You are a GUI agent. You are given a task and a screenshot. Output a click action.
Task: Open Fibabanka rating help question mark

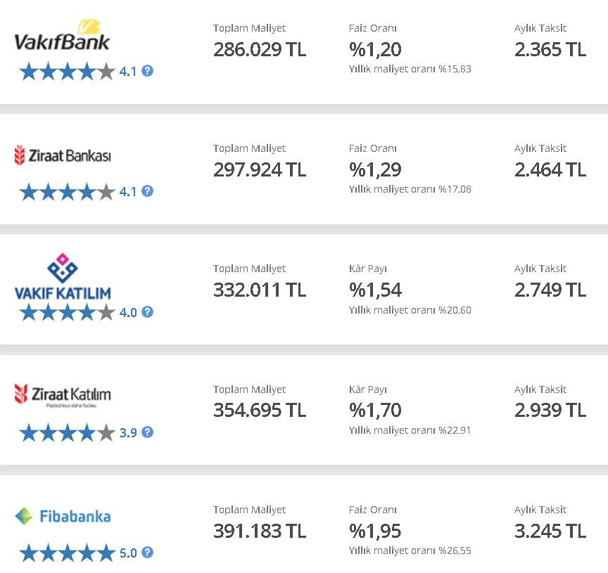click(147, 553)
